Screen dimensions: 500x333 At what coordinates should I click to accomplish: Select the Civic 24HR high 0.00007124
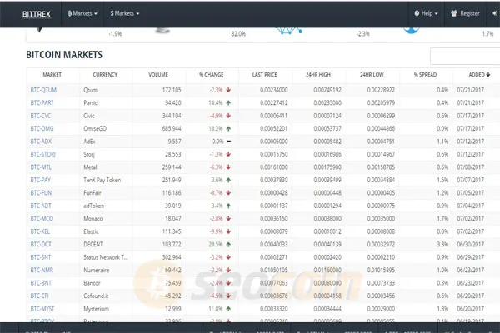[327, 116]
